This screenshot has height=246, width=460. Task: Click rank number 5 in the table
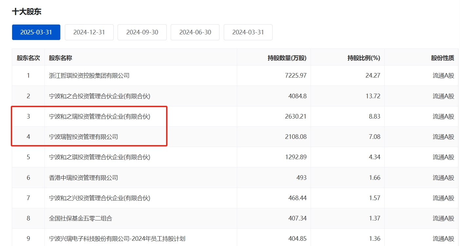(x=28, y=157)
